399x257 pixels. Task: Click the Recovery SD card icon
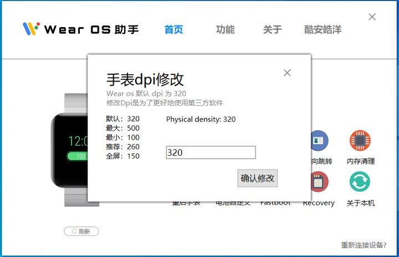[x=320, y=182]
